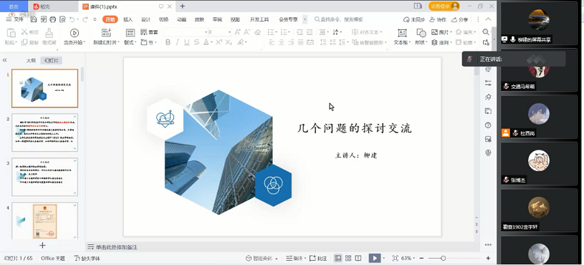Click the 未同步 sync status button

coord(413,19)
